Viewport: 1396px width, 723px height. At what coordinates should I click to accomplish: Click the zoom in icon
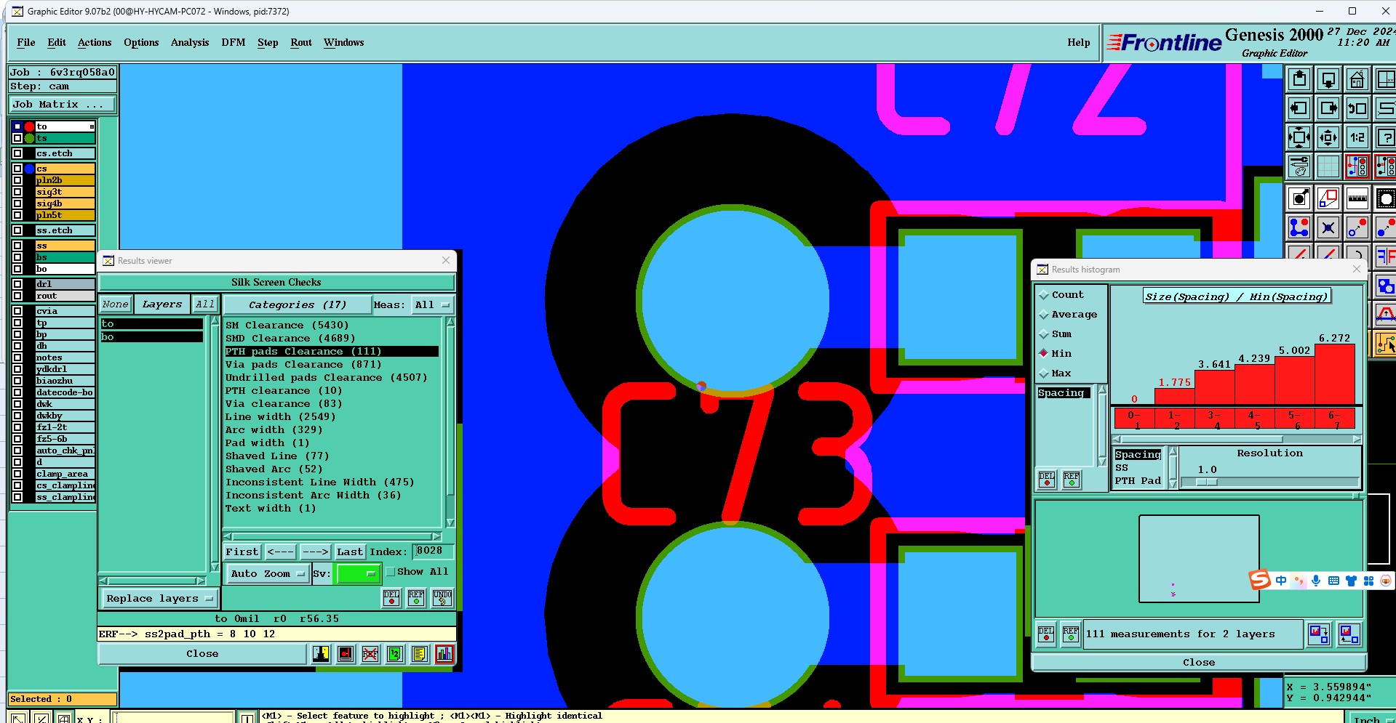(1299, 137)
